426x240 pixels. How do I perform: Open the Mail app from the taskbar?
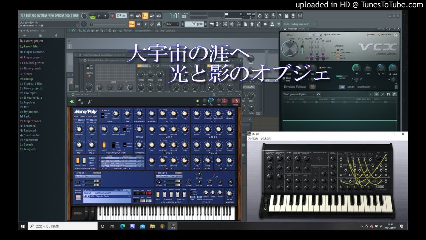click(142, 226)
